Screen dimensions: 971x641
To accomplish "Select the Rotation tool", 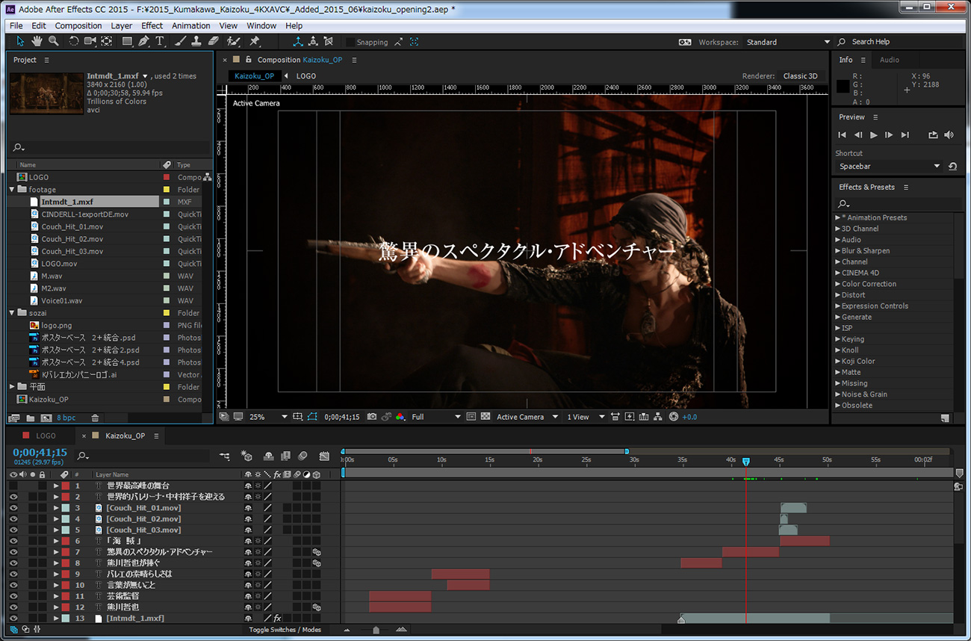I will [74, 41].
